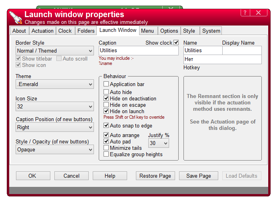This screenshot has height=202, width=277.
Task: Click the rocket icon in title bar
Action: pos(16,18)
